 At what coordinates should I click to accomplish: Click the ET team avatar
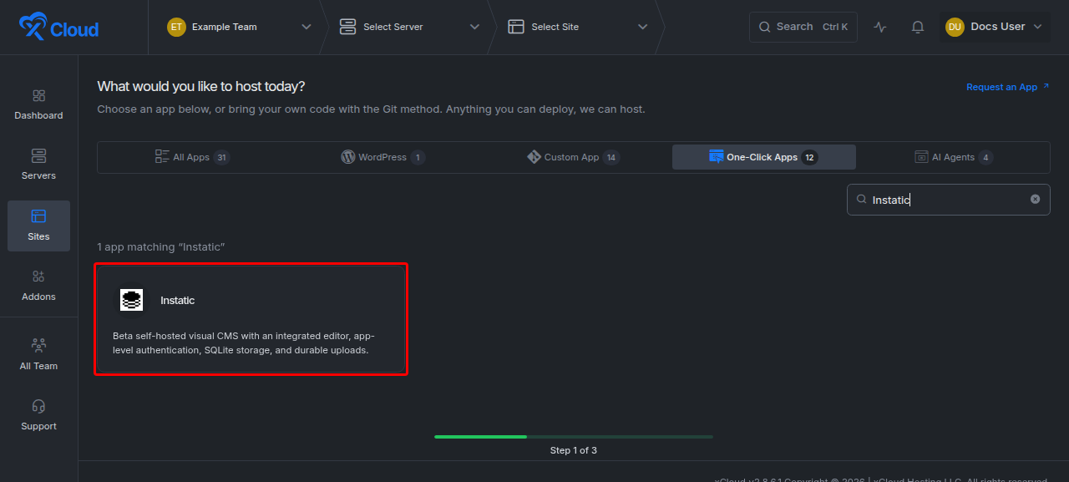click(176, 27)
